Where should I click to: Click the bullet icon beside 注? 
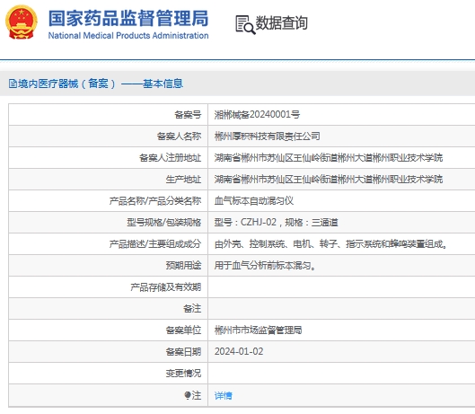188,395
